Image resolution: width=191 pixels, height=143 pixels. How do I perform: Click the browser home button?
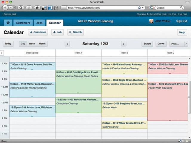tap(37, 7)
